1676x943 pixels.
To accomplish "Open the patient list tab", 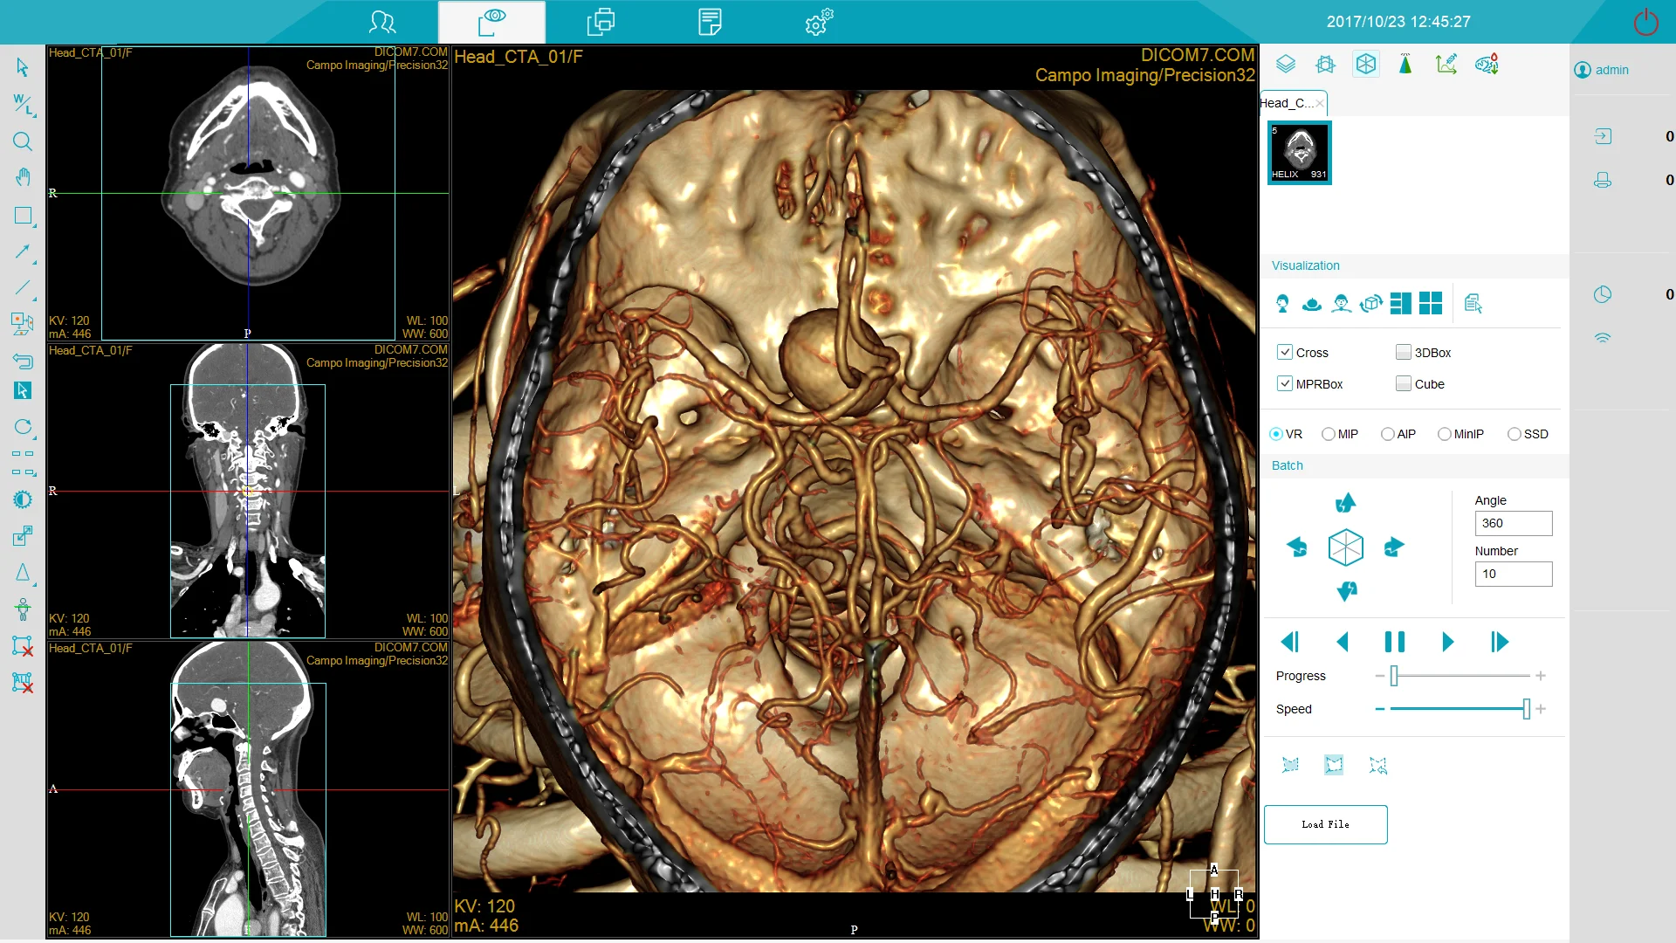I will pyautogui.click(x=382, y=22).
